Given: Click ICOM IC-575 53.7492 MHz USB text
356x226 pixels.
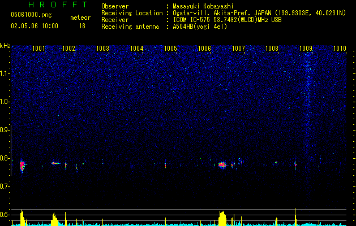Looking at the screenshot, I should [x=227, y=20].
